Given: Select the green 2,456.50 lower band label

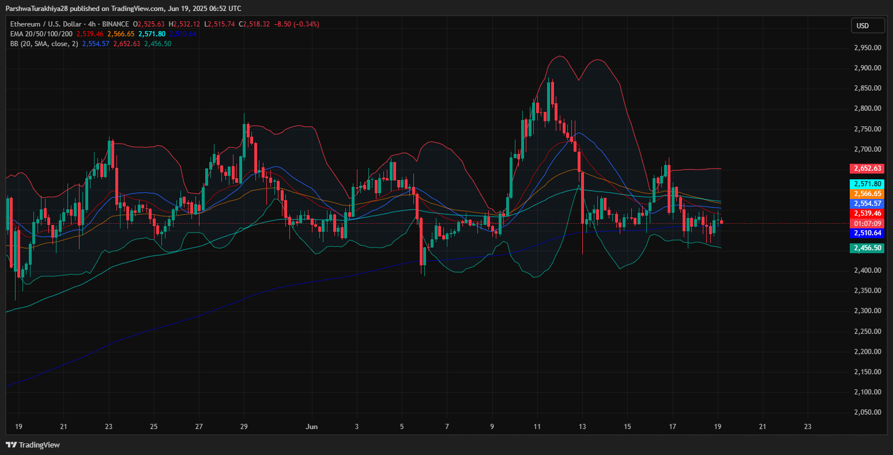Looking at the screenshot, I should (x=866, y=248).
